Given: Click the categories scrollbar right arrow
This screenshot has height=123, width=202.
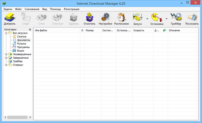Looking at the screenshot, I should (x=30, y=117).
